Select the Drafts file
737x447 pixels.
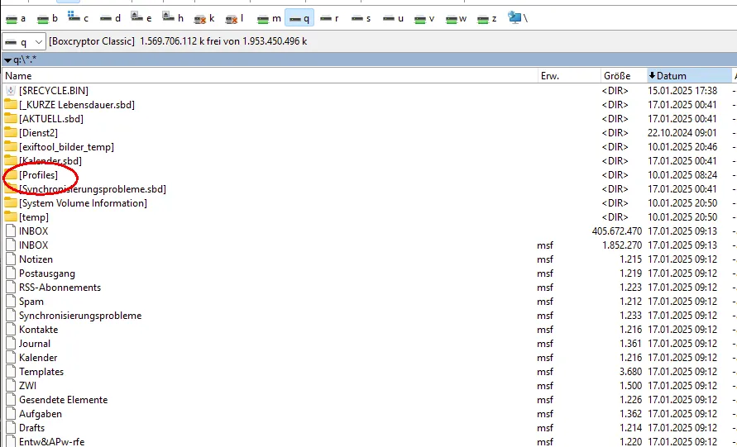(x=32, y=428)
